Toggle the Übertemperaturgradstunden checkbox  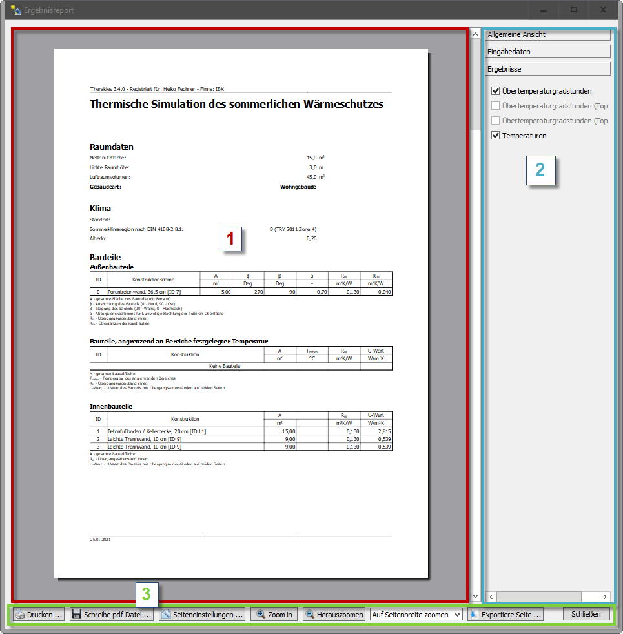point(495,91)
